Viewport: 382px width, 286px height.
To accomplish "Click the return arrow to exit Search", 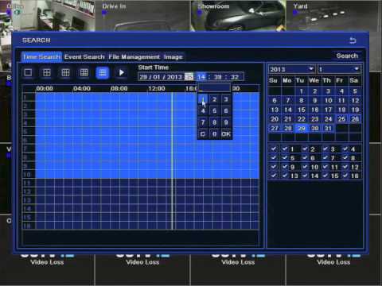I will pos(353,41).
